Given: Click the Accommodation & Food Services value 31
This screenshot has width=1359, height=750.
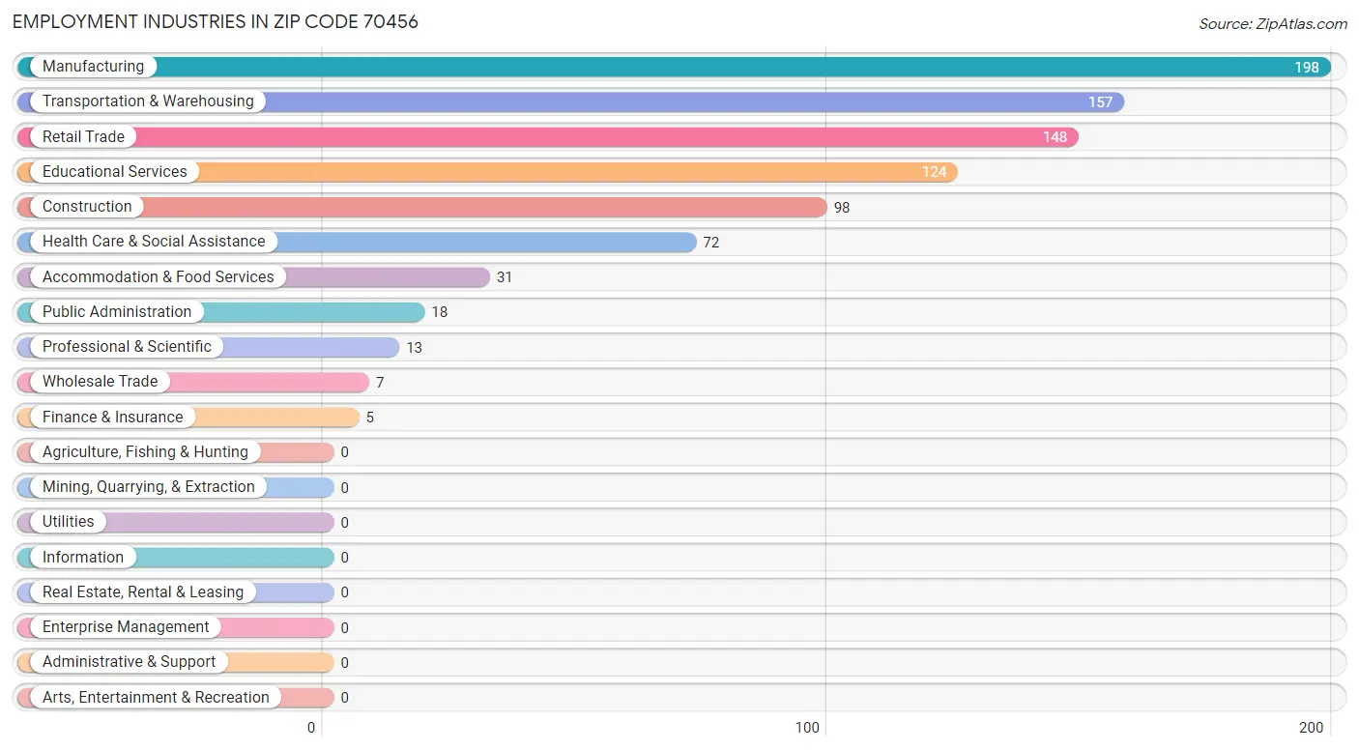Looking at the screenshot, I should tap(505, 277).
